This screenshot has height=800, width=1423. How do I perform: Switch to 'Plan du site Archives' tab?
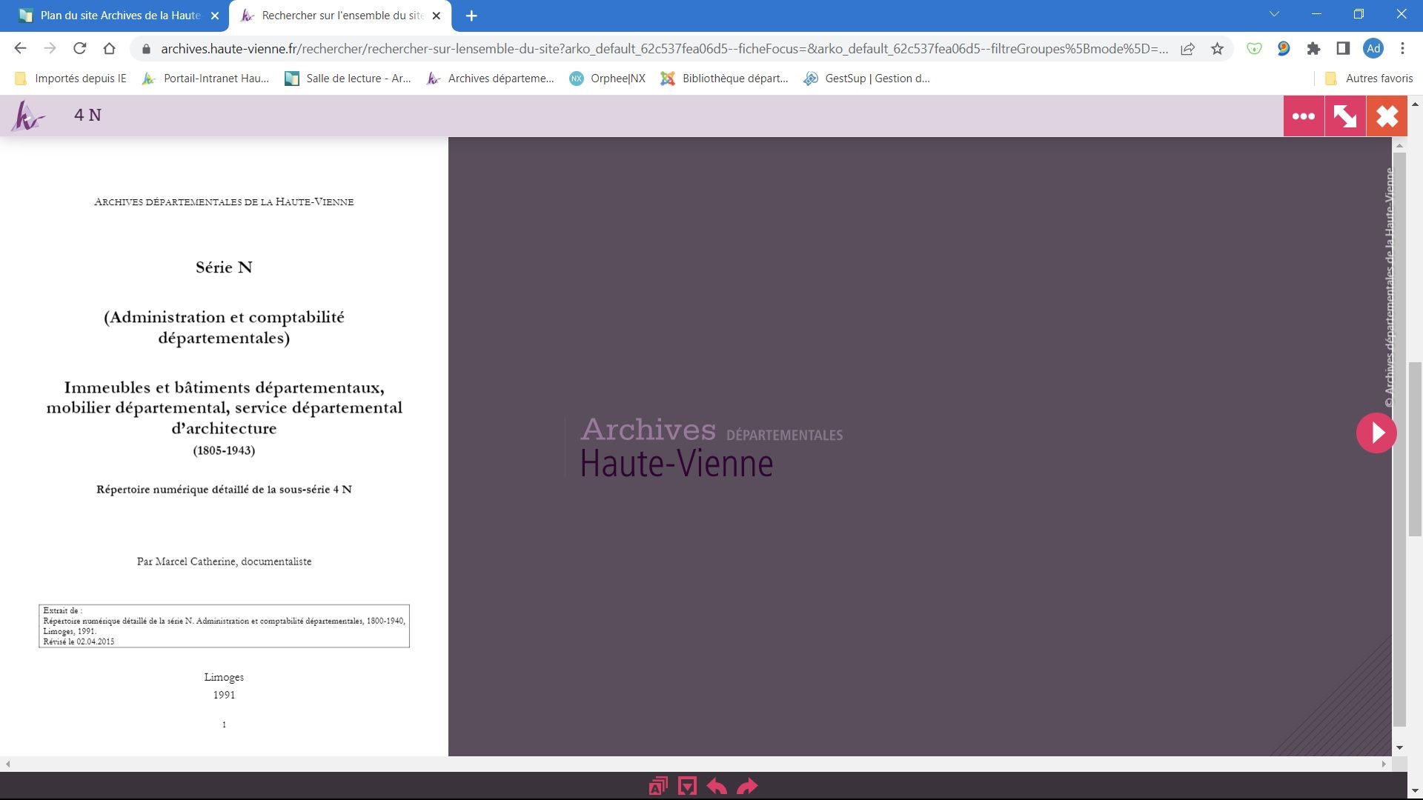tap(119, 16)
